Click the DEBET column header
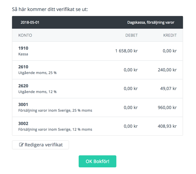The height and width of the screenshot is (174, 196). 131,35
